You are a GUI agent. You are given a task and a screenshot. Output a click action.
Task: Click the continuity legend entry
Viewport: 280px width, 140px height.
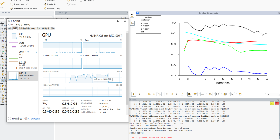click(x=143, y=20)
